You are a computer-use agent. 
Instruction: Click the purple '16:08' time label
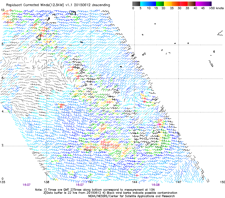[x=155, y=185]
